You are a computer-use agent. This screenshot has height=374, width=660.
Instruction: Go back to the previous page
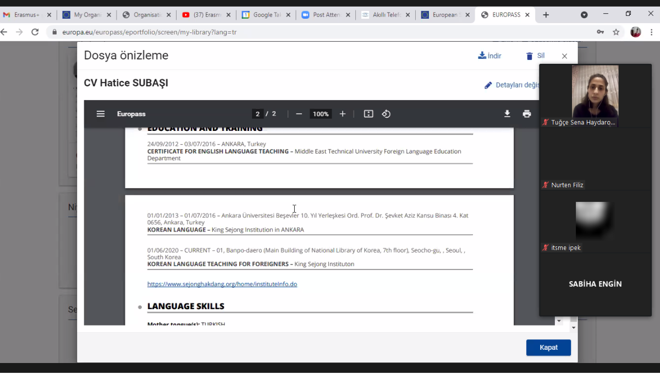pyautogui.click(x=4, y=32)
